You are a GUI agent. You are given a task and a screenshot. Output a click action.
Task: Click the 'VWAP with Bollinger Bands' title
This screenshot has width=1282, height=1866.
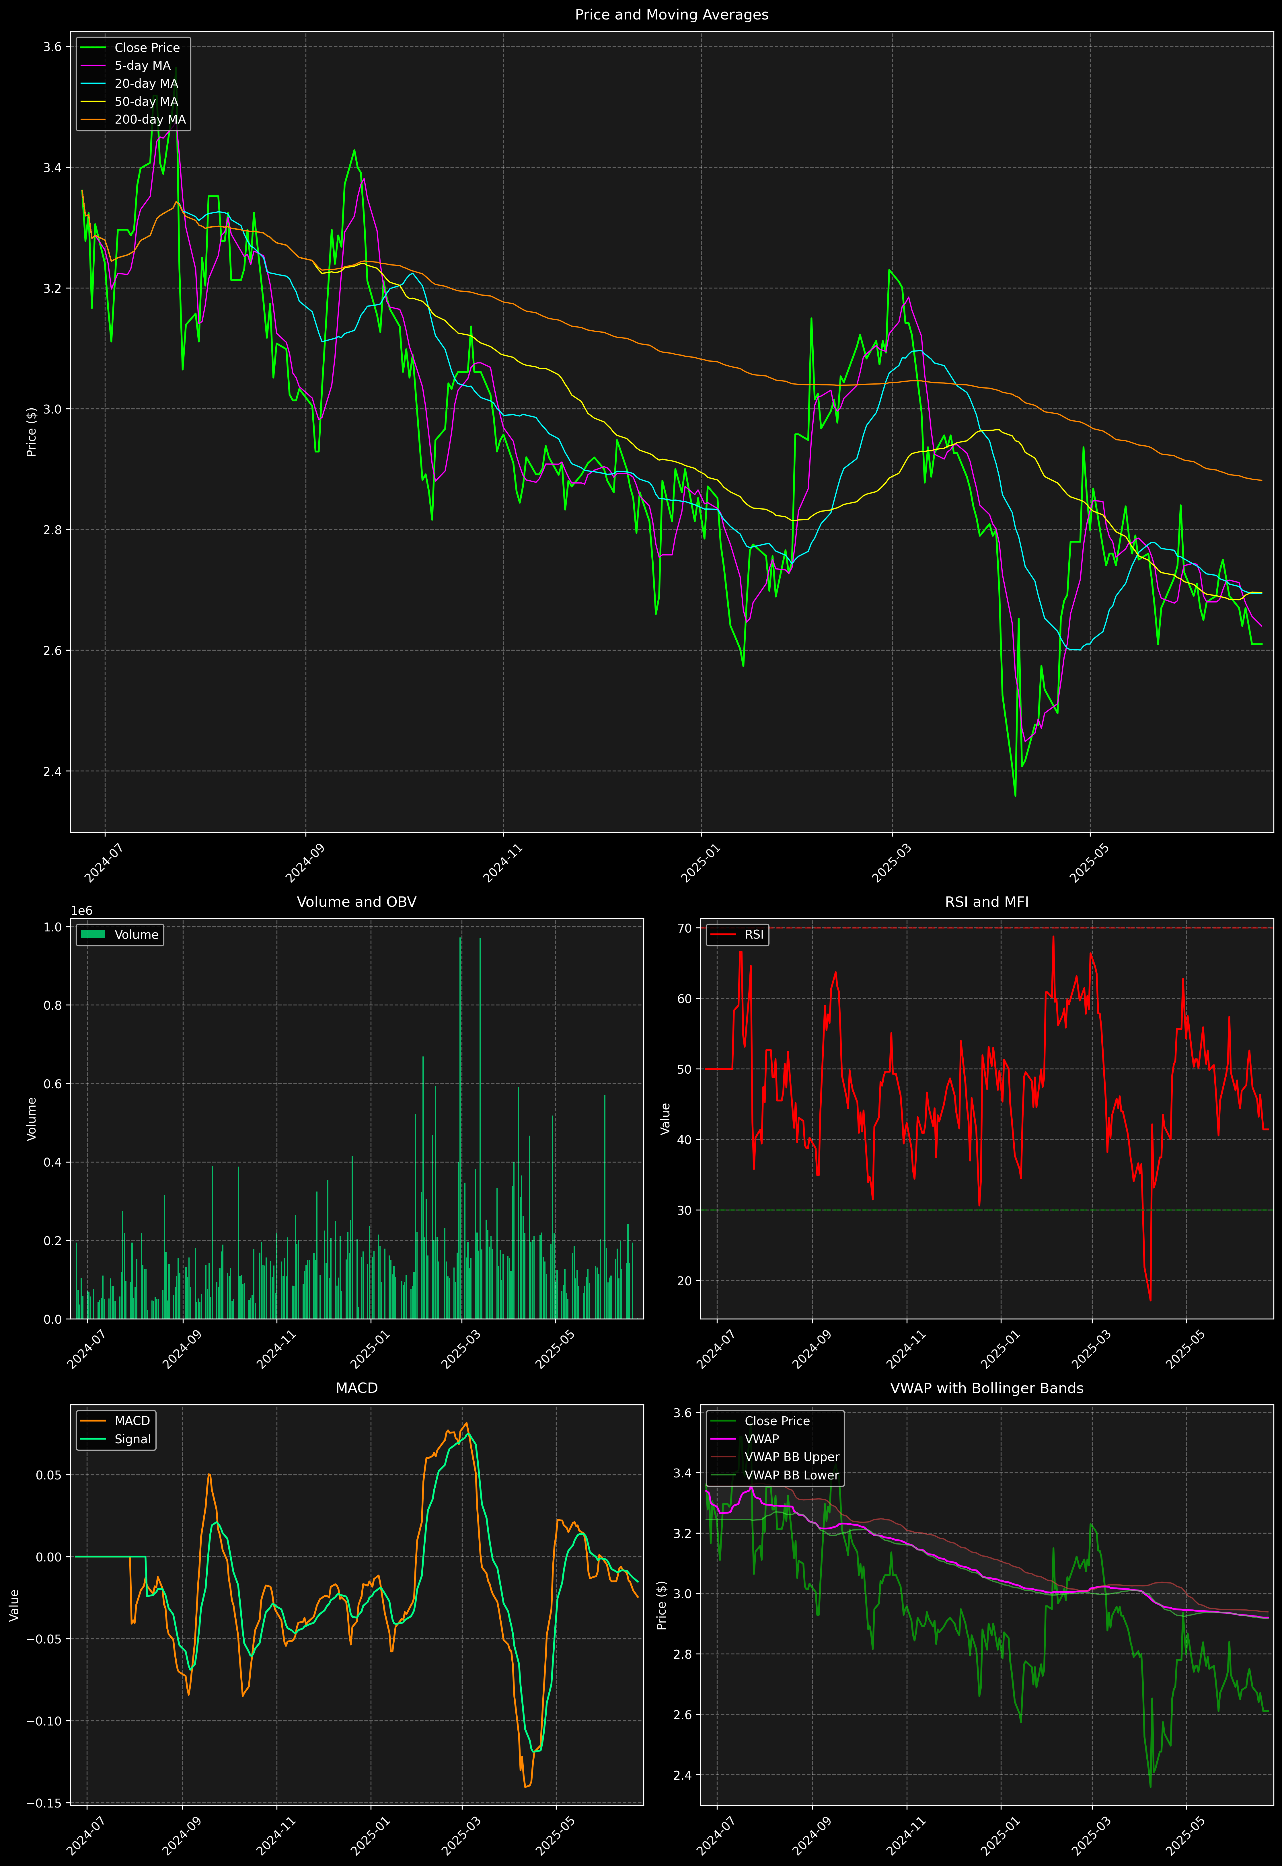[x=986, y=1388]
